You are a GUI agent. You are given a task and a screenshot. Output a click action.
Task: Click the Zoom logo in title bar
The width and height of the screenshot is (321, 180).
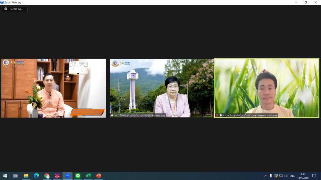[2, 2]
